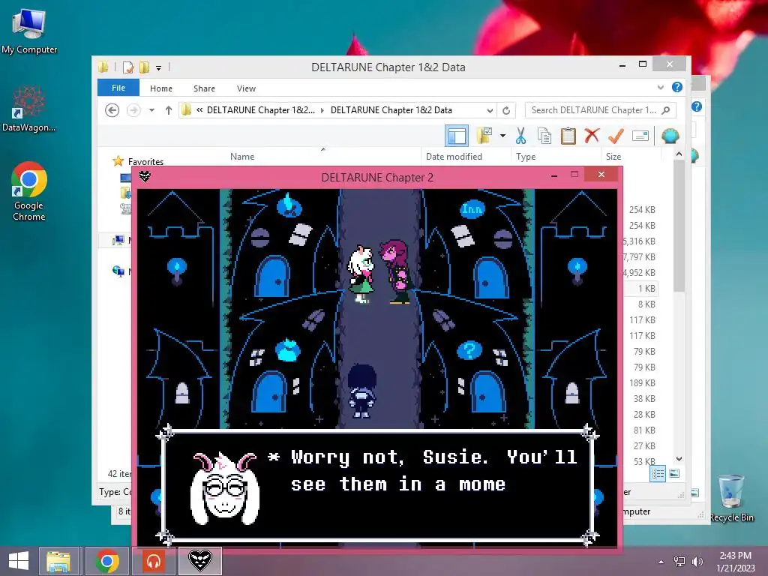Open the View ribbon tab
Image resolution: width=768 pixels, height=576 pixels.
pyautogui.click(x=246, y=88)
